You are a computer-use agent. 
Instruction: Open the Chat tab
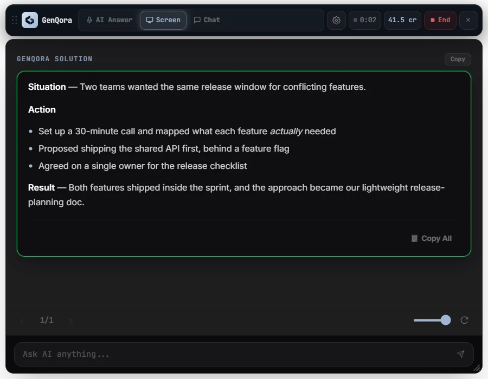pyautogui.click(x=207, y=20)
